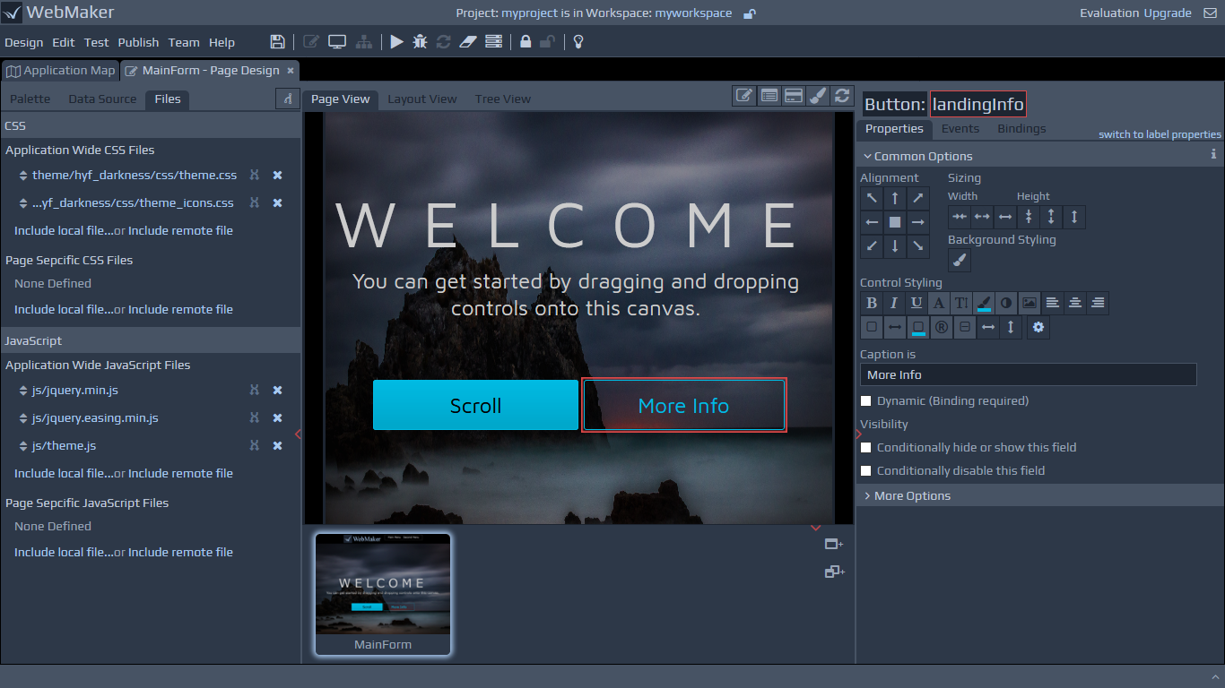1225x688 pixels.
Task: Refresh the page view with circular arrows
Action: (x=841, y=96)
